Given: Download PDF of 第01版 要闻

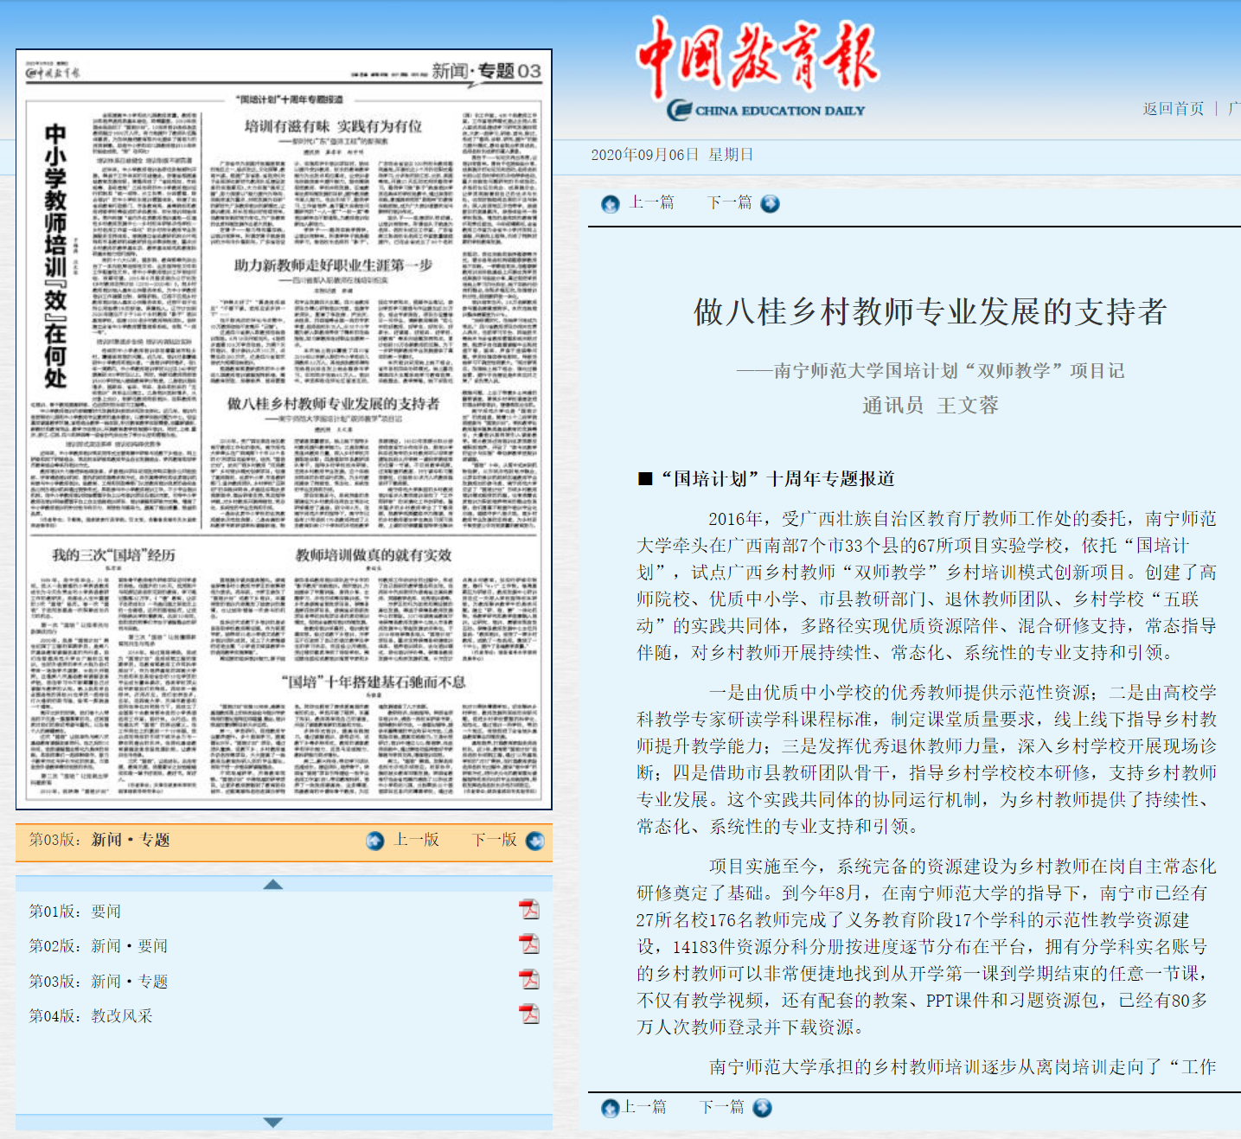Looking at the screenshot, I should point(528,909).
